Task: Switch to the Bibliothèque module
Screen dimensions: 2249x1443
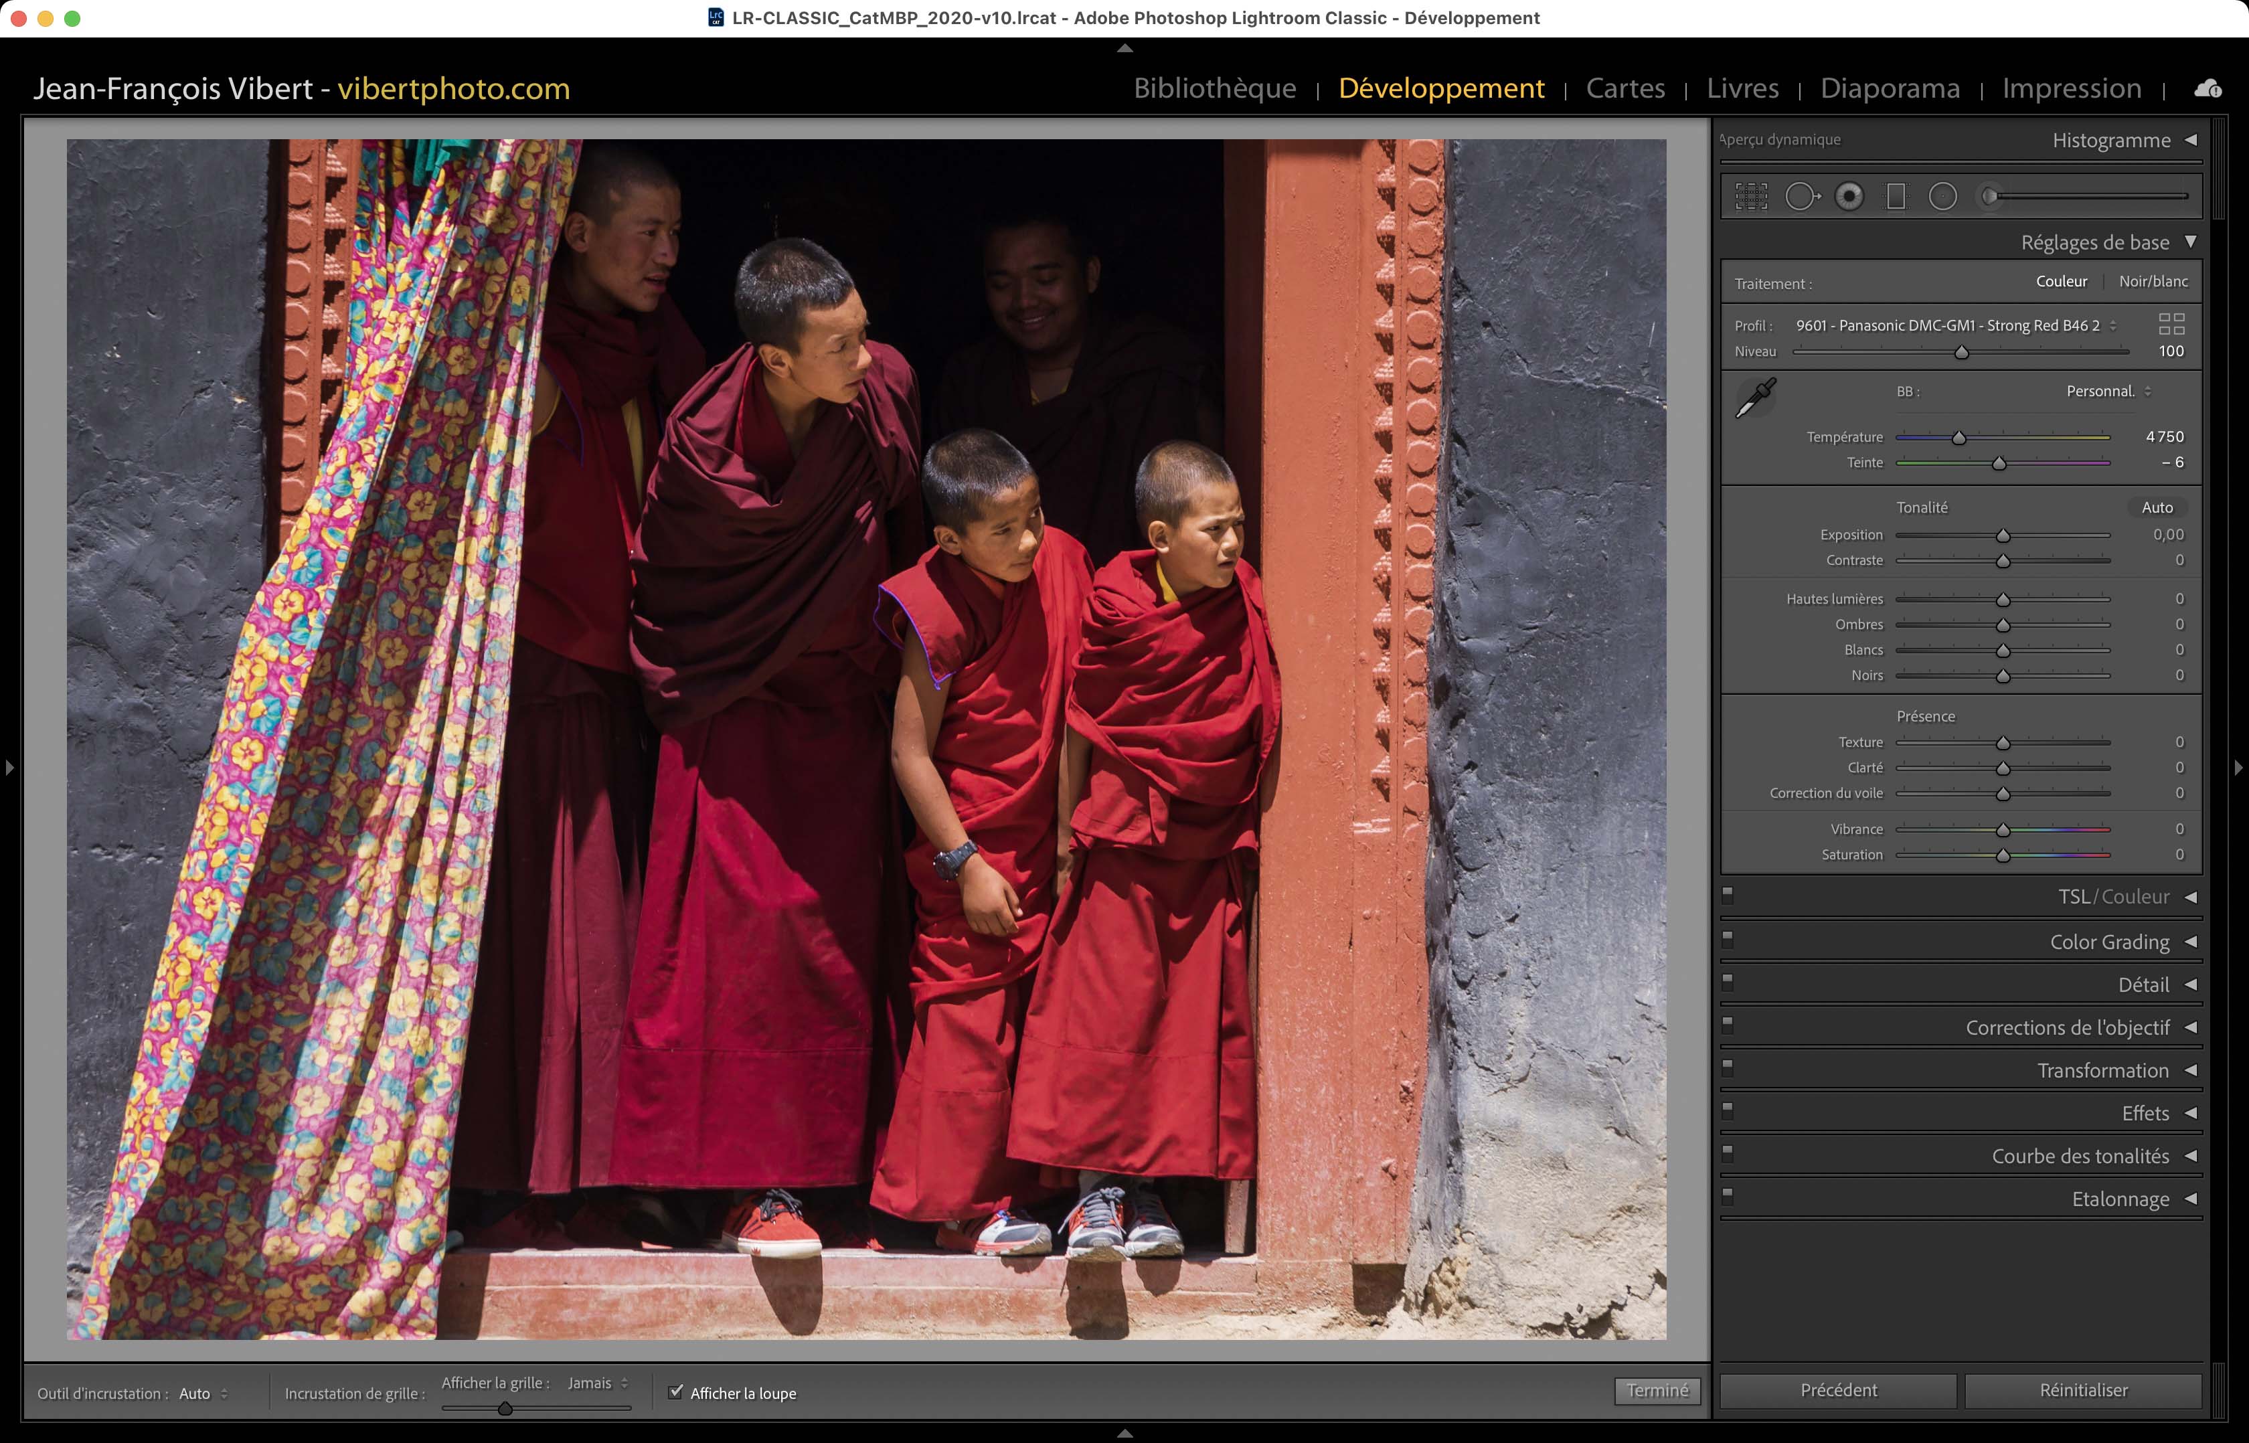Action: 1214,88
